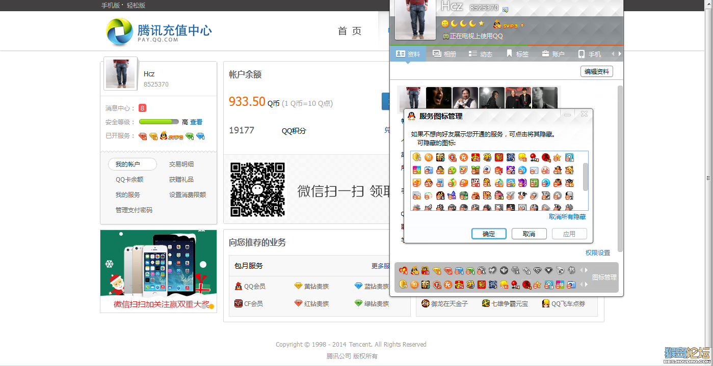Open the 手机 phone tab
The width and height of the screenshot is (713, 366).
[589, 54]
